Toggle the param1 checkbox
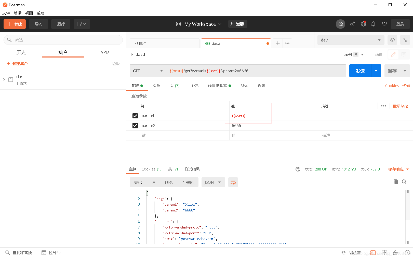 135,116
